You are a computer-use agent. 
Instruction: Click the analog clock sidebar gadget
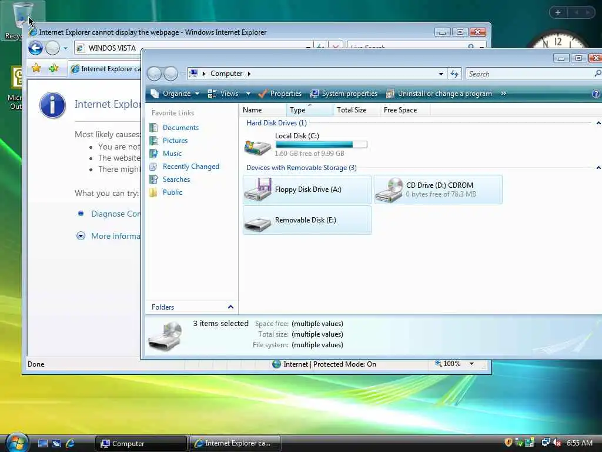tap(558, 39)
